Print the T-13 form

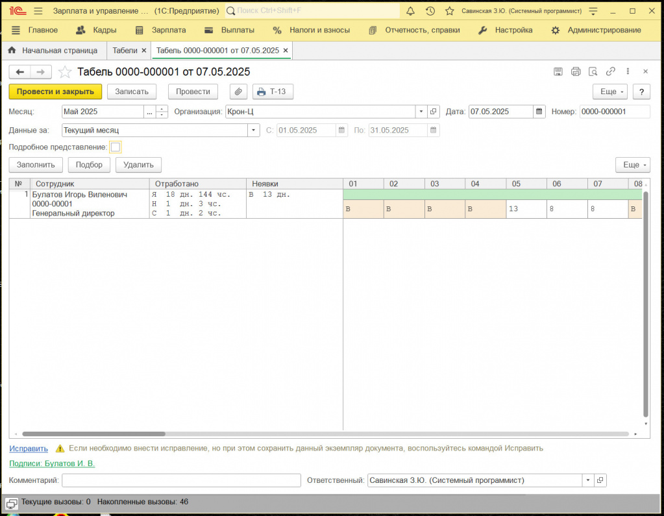pyautogui.click(x=273, y=92)
